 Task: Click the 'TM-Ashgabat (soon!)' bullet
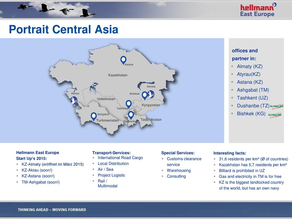pyautogui.click(x=40, y=182)
